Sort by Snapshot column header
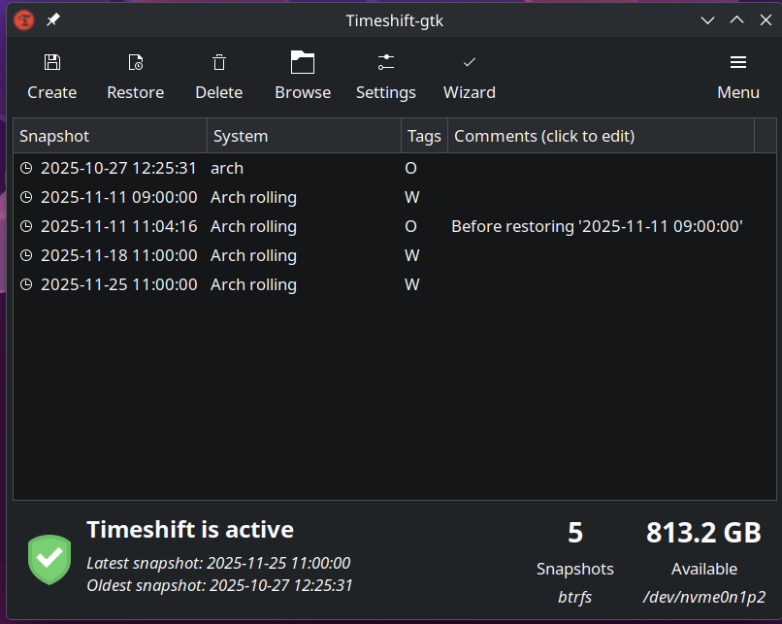Screen dimensions: 782x624 pos(110,136)
